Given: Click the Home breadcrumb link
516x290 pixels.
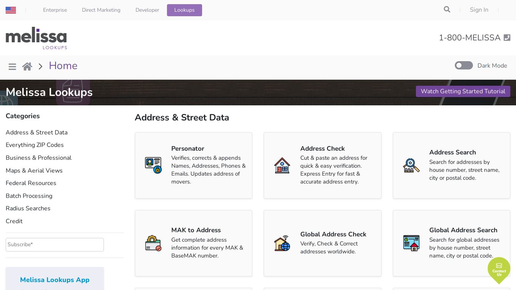Looking at the screenshot, I should click(63, 66).
